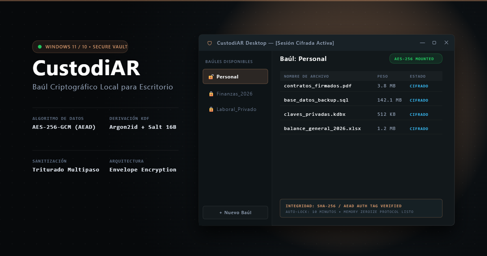Sort by Estado column header
Image resolution: width=487 pixels, height=256 pixels.
click(418, 76)
